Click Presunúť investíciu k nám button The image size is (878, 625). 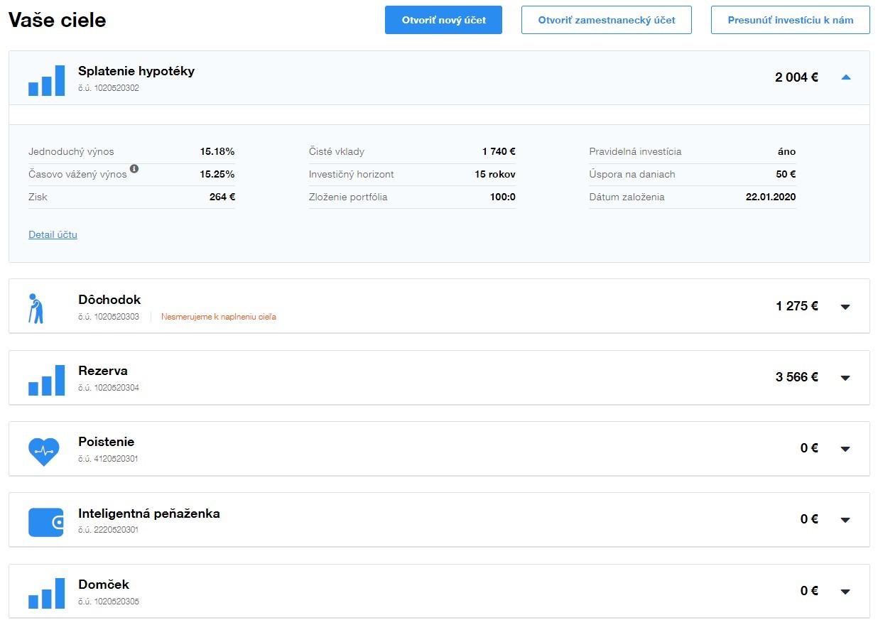[790, 20]
